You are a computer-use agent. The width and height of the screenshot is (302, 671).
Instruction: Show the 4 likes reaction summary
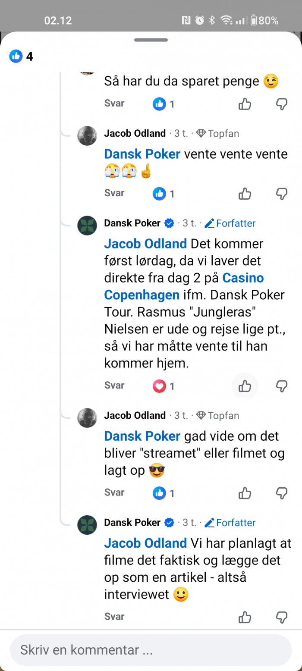point(22,56)
